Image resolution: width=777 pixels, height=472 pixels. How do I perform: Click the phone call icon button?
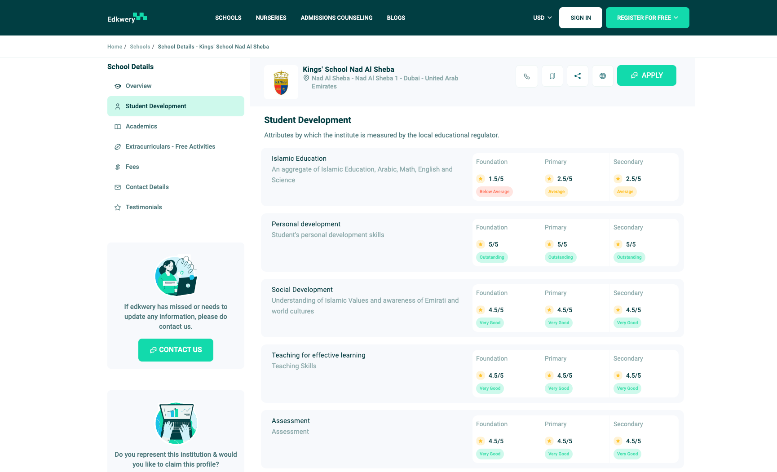pyautogui.click(x=526, y=76)
